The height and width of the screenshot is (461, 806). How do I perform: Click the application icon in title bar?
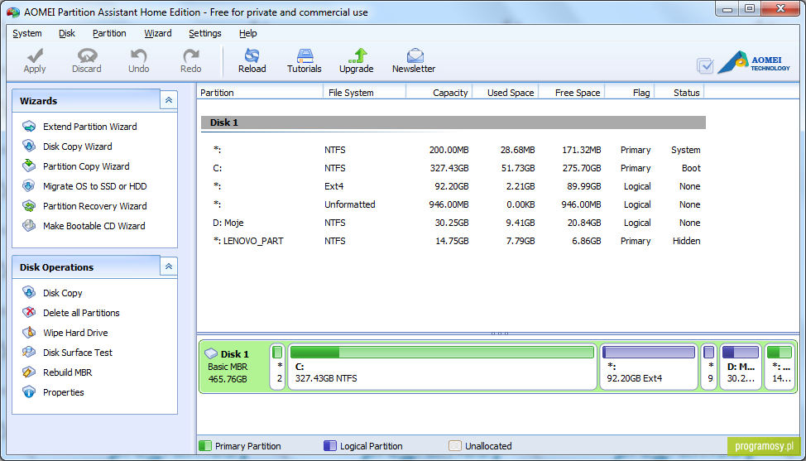coord(13,12)
